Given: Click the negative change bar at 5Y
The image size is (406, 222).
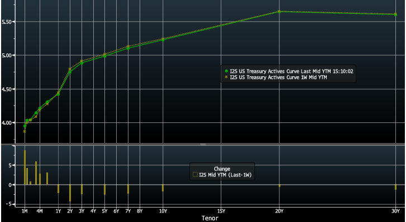Looking at the screenshot, I should tap(104, 190).
